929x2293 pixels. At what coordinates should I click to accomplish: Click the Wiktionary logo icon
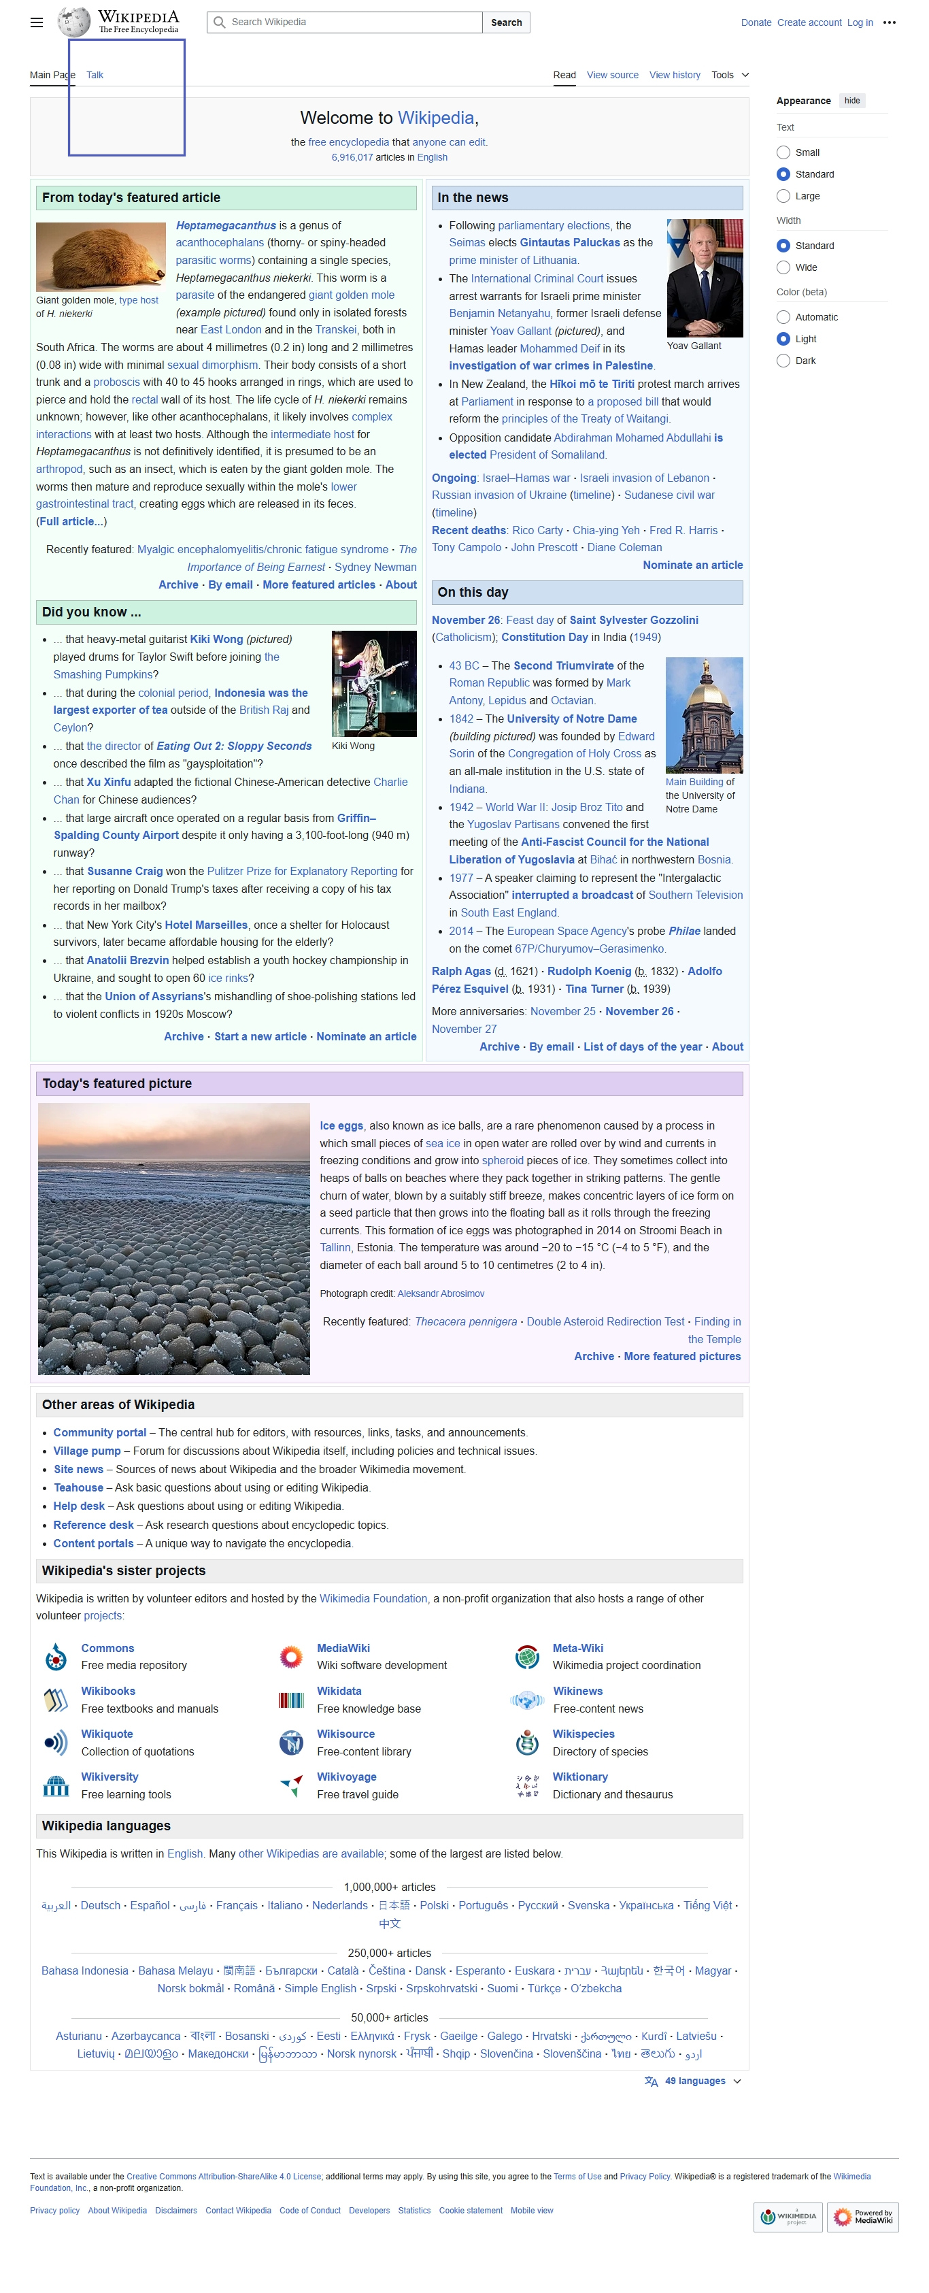click(x=527, y=1785)
